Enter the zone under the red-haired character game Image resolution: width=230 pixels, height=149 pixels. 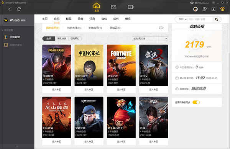coord(121,141)
